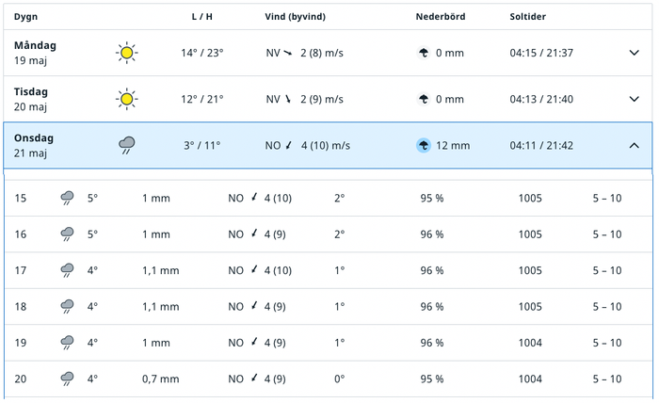Select the Vind (byvind) column header

[295, 17]
